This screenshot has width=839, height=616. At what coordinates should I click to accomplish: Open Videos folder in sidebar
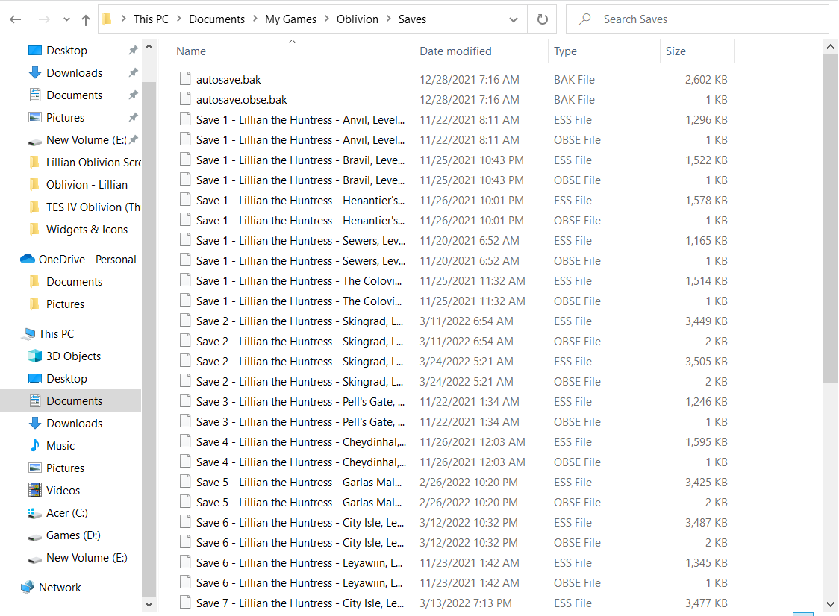coord(63,491)
